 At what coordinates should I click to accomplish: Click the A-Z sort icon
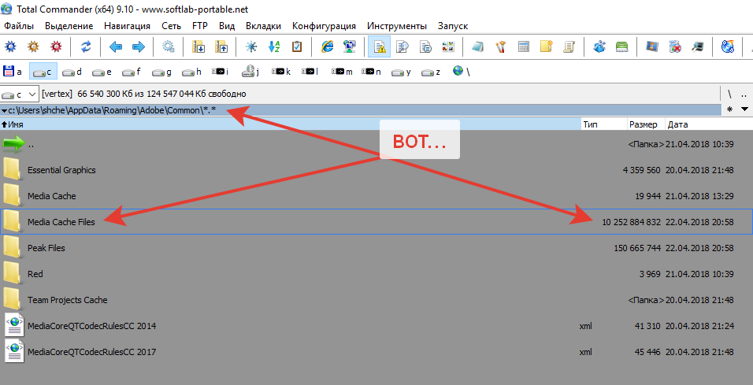(x=274, y=46)
